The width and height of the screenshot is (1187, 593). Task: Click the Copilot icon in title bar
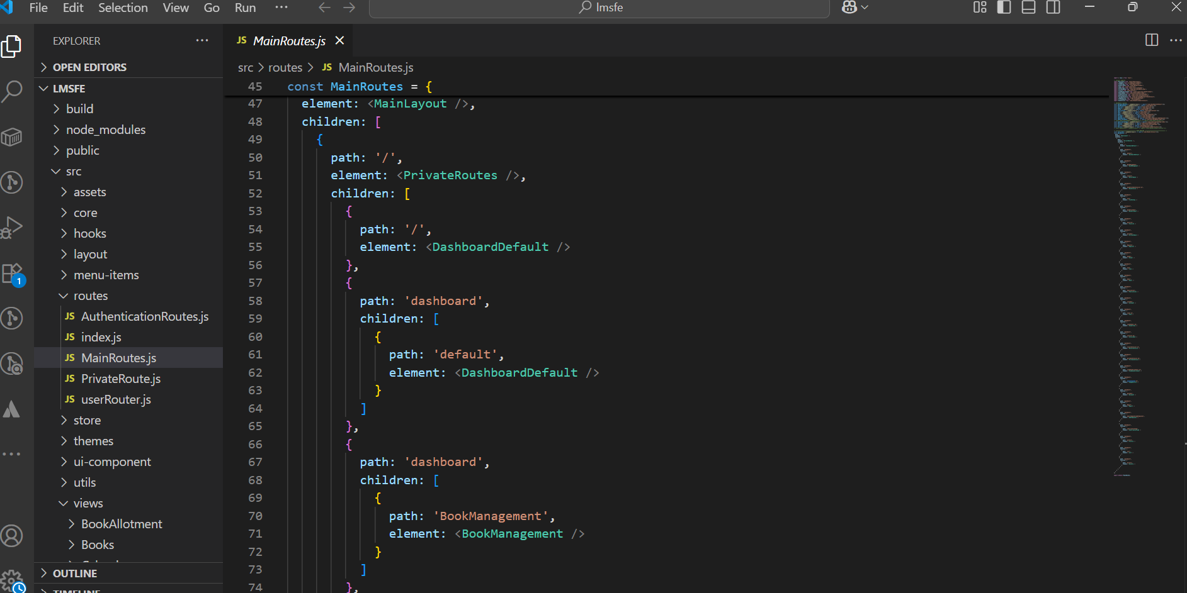(849, 8)
